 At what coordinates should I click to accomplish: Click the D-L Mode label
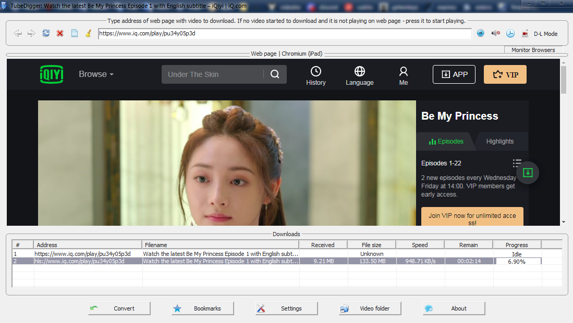click(x=545, y=33)
